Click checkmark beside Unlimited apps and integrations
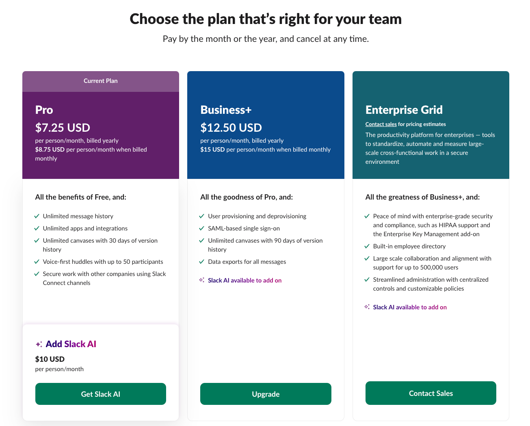Viewport: 530px width, 426px height. click(37, 228)
